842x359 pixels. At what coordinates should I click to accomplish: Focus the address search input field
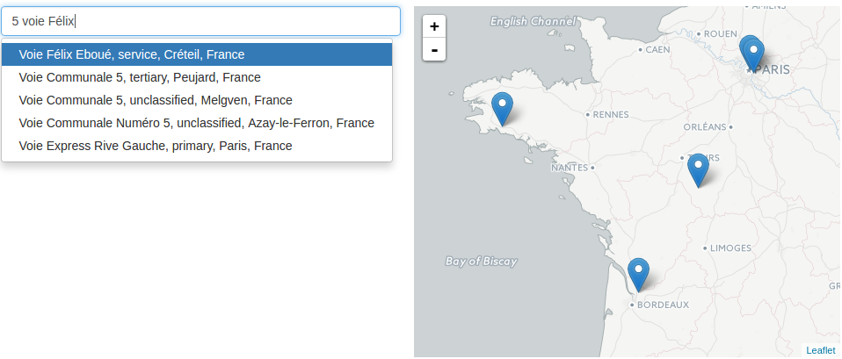click(200, 21)
